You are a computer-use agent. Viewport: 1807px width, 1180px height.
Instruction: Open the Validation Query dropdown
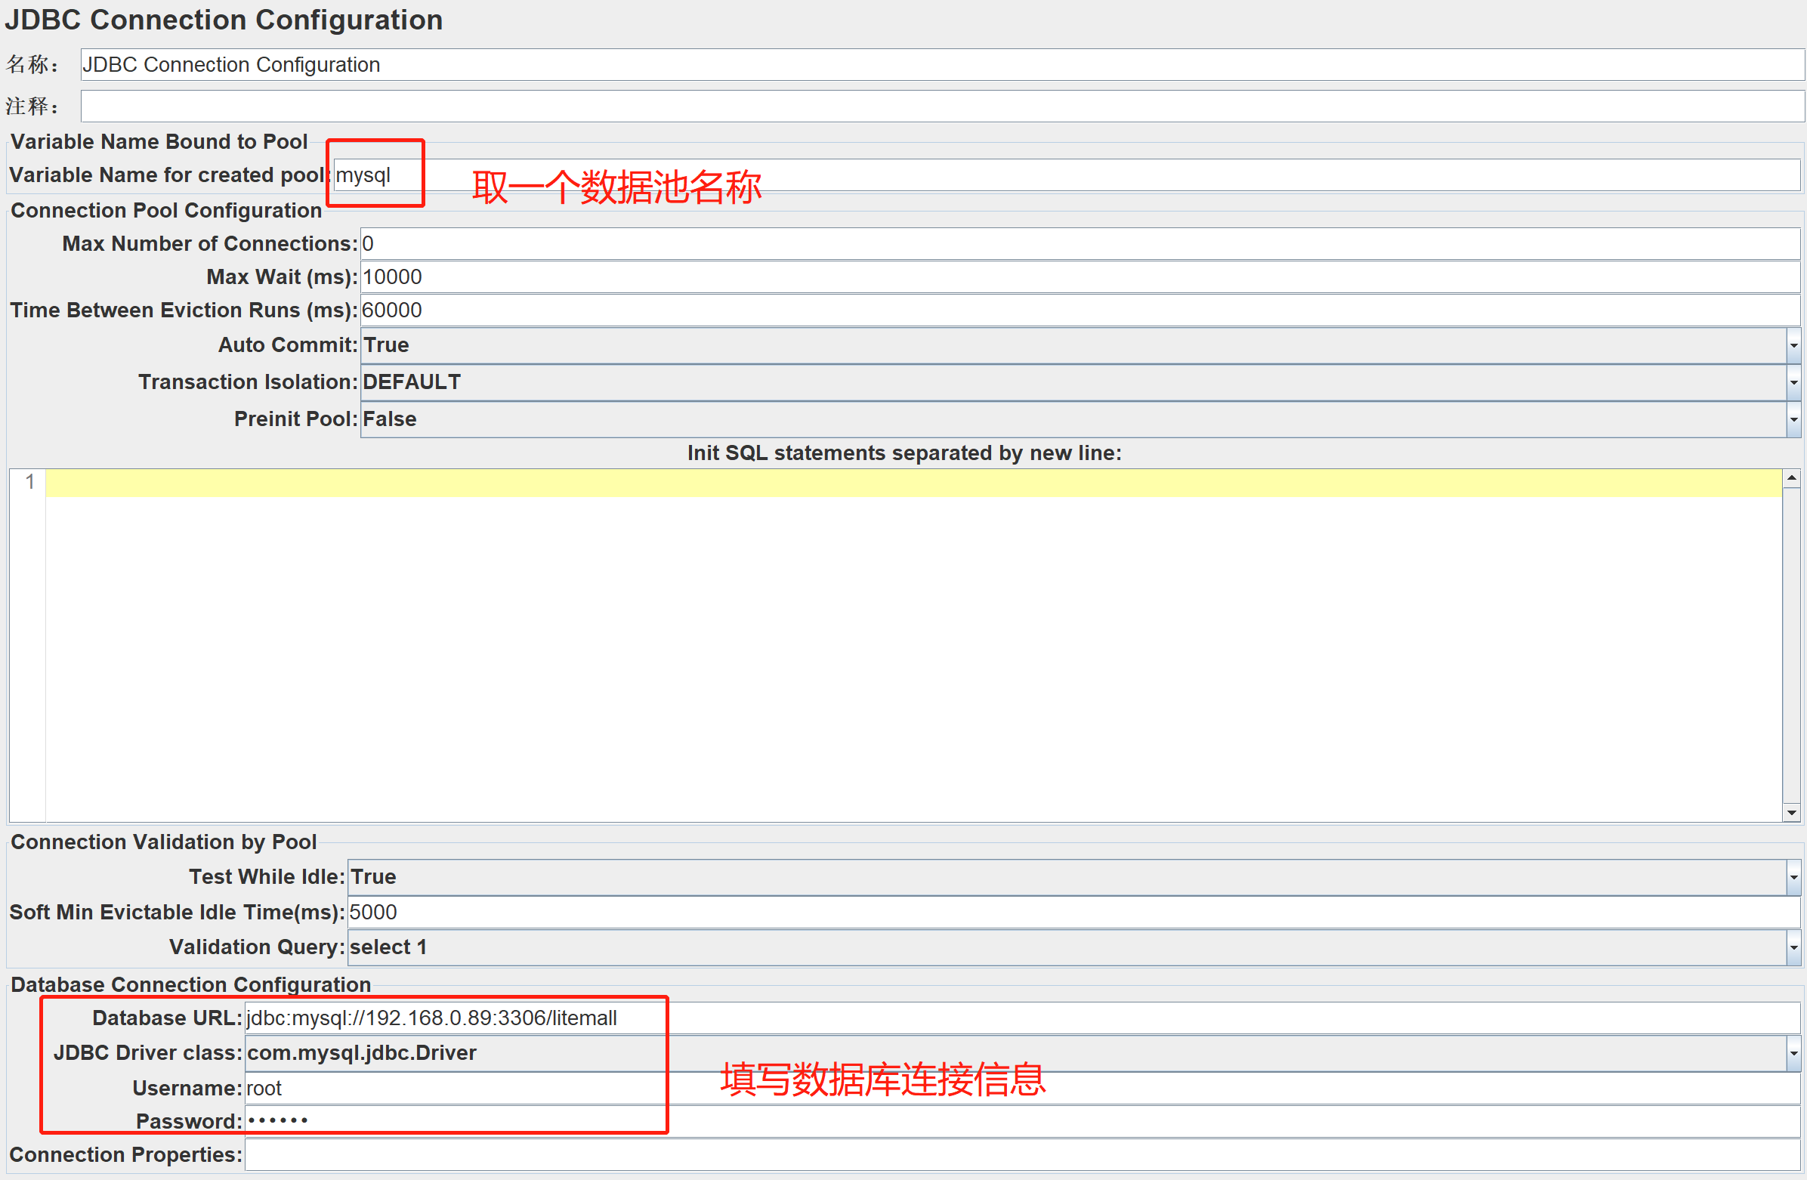pos(1793,947)
